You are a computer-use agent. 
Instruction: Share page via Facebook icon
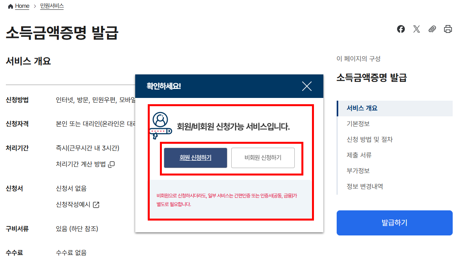(401, 29)
